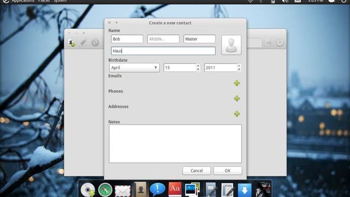This screenshot has width=350, height=197.
Task: Add an email with the green plus
Action: tap(237, 83)
